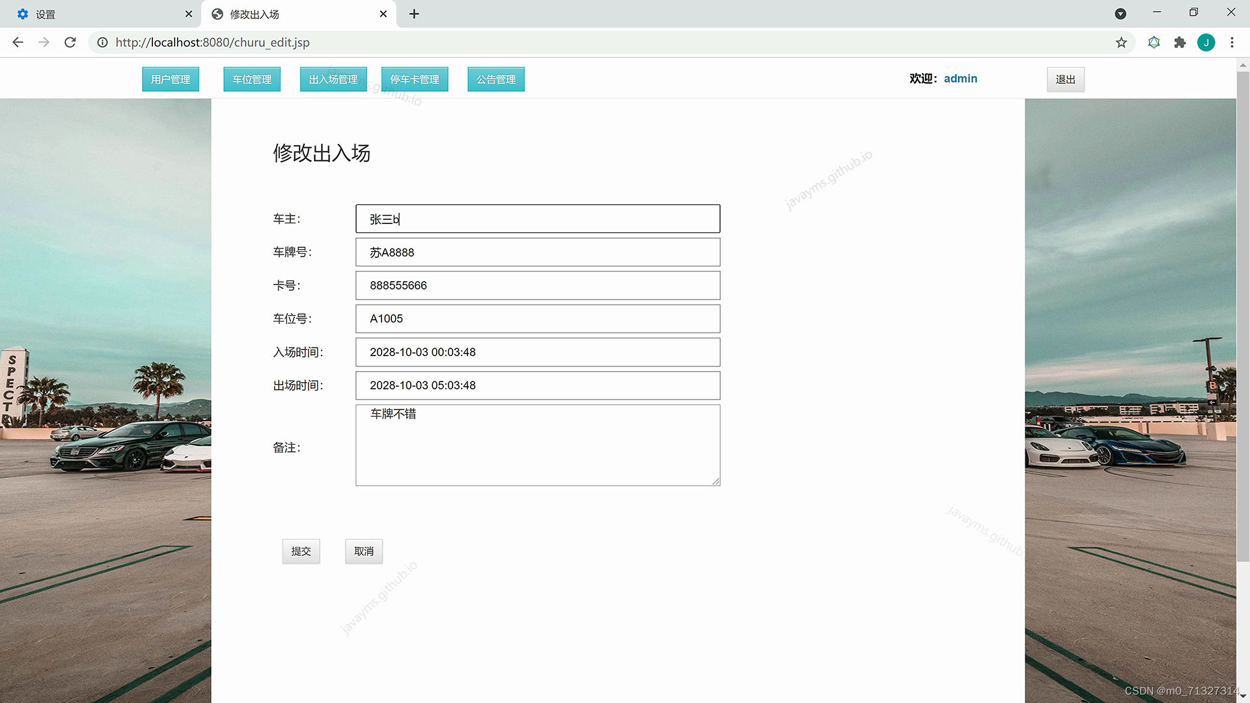Minimize the browser window
Screen dimensions: 1250x703
coord(1157,12)
